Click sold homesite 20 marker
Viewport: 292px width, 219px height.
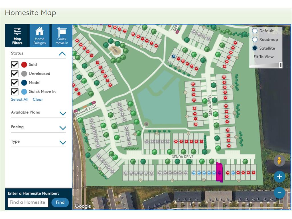tap(196, 124)
